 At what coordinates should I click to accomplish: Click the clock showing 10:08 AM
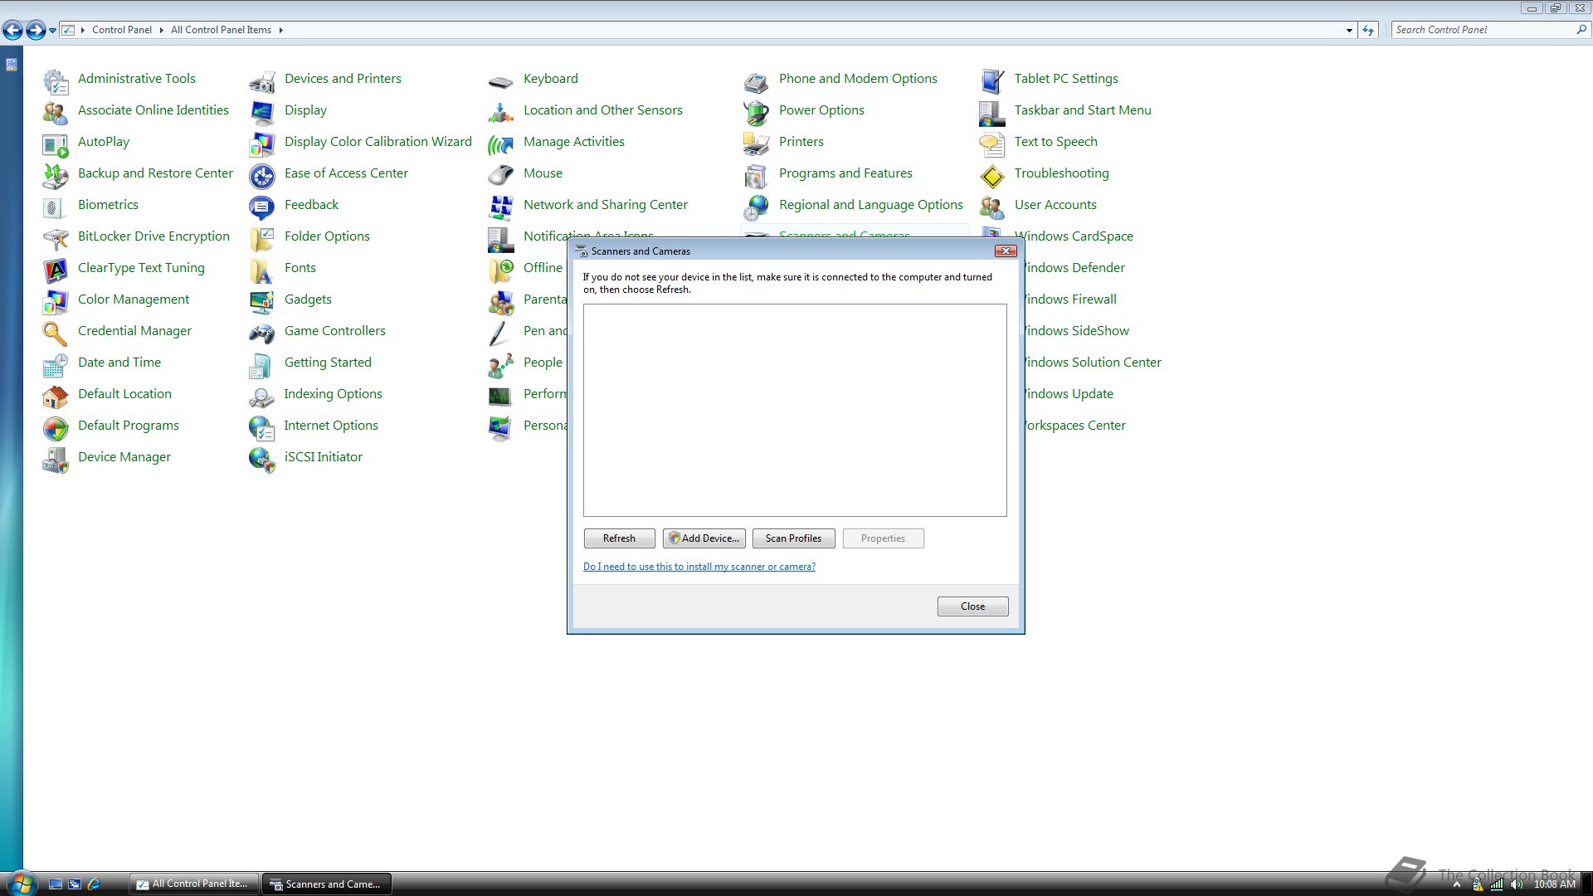point(1554,884)
